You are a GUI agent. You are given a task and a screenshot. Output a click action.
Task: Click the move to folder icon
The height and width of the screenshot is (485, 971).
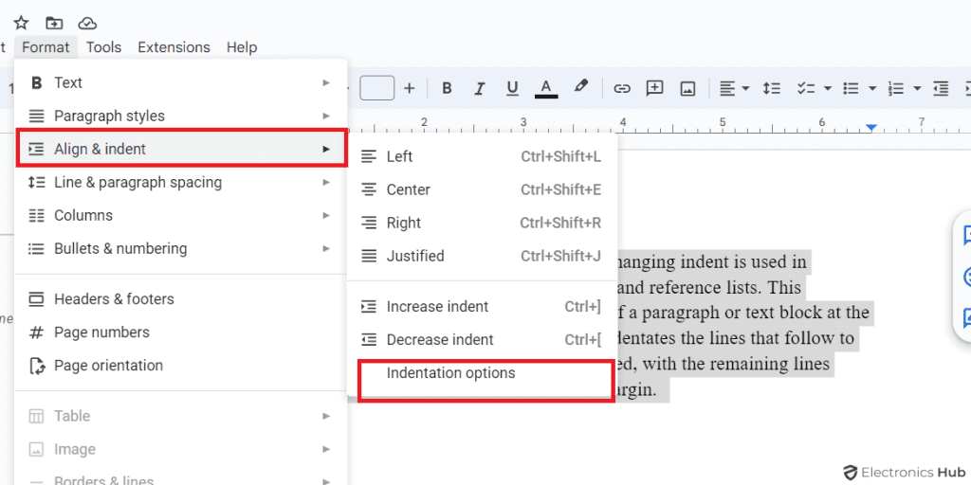pos(54,23)
